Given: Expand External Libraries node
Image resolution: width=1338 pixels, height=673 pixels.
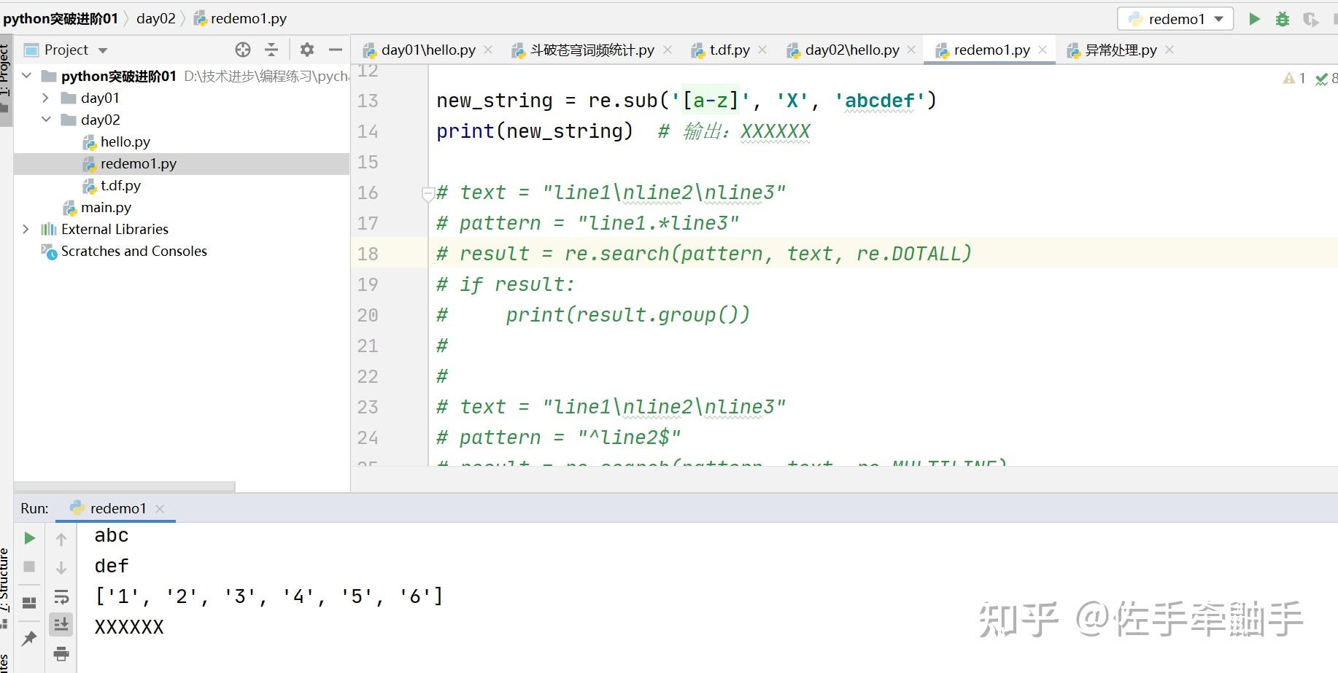Looking at the screenshot, I should 26,229.
